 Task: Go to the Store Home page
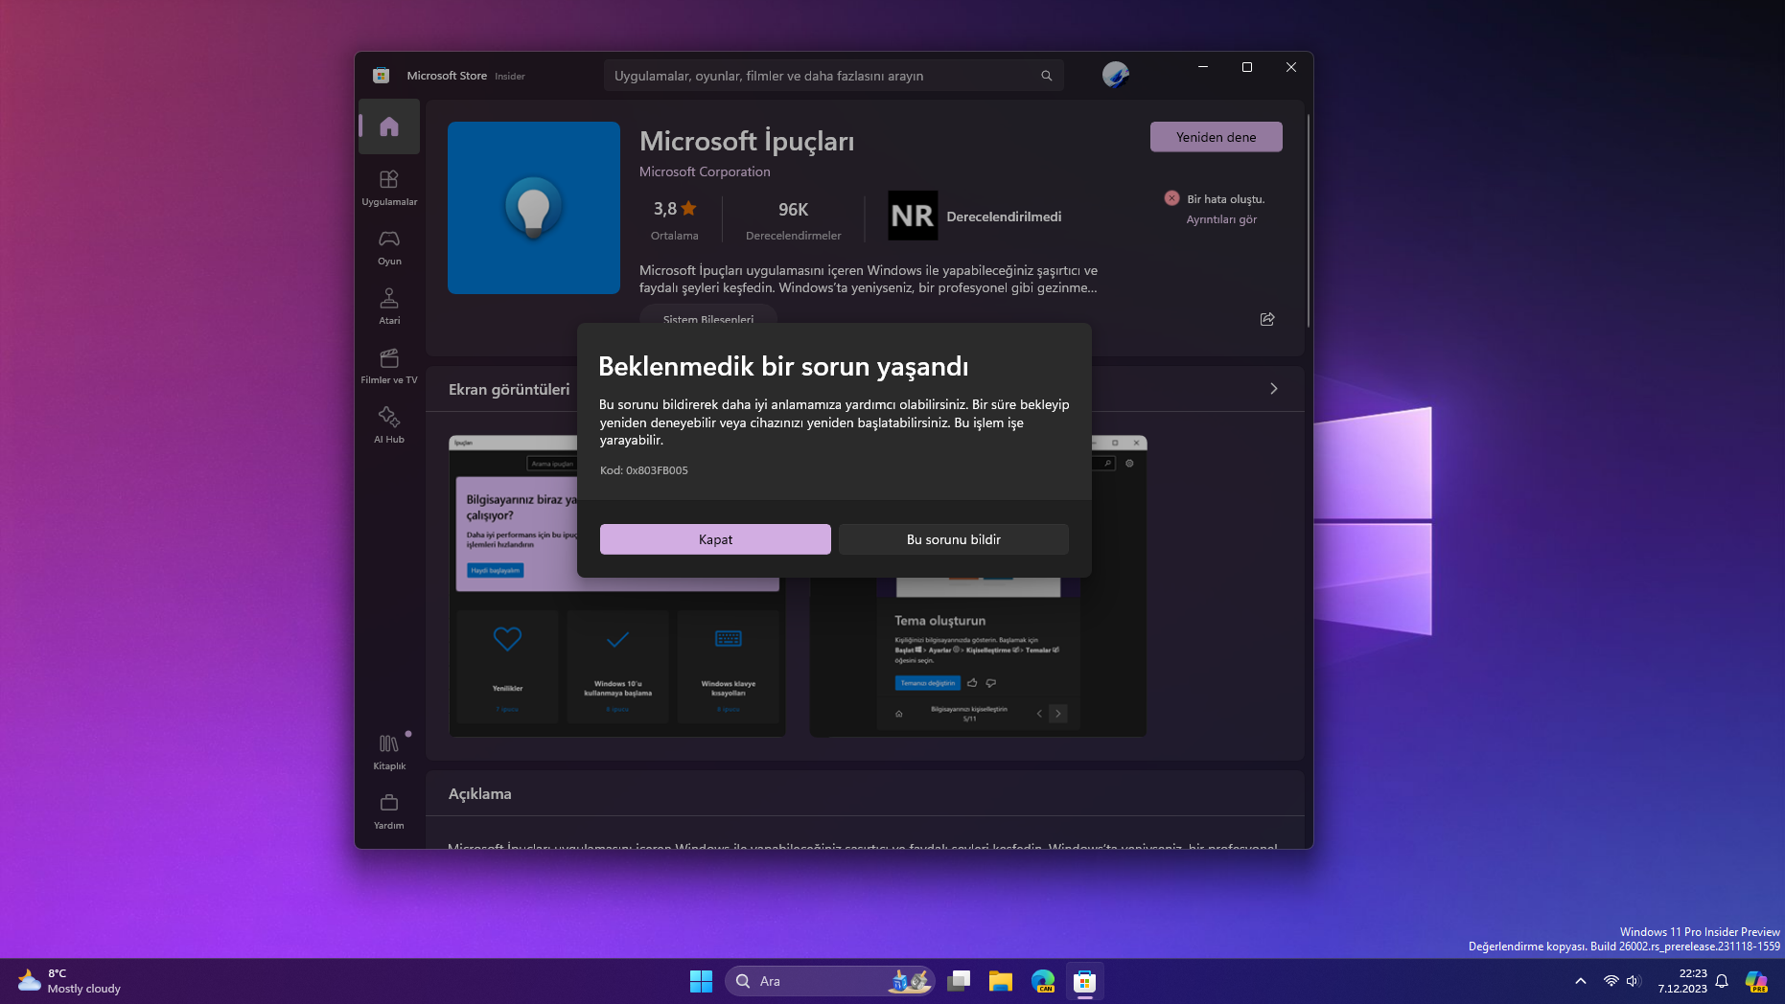[389, 126]
